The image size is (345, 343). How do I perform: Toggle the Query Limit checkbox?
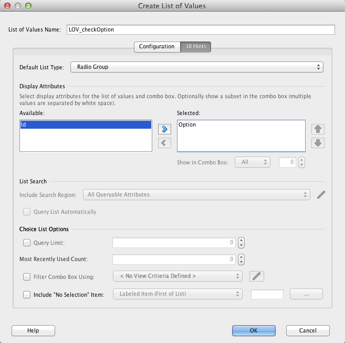[27, 243]
